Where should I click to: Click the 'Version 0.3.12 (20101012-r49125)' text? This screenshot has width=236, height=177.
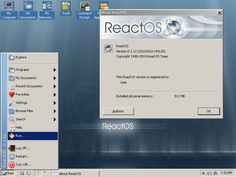tap(140, 52)
